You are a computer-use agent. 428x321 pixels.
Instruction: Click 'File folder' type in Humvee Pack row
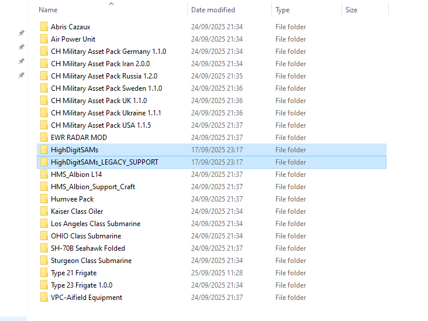tap(291, 199)
